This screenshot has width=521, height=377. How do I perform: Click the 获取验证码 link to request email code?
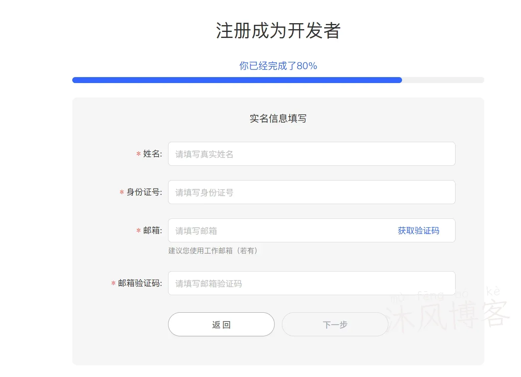[418, 230]
